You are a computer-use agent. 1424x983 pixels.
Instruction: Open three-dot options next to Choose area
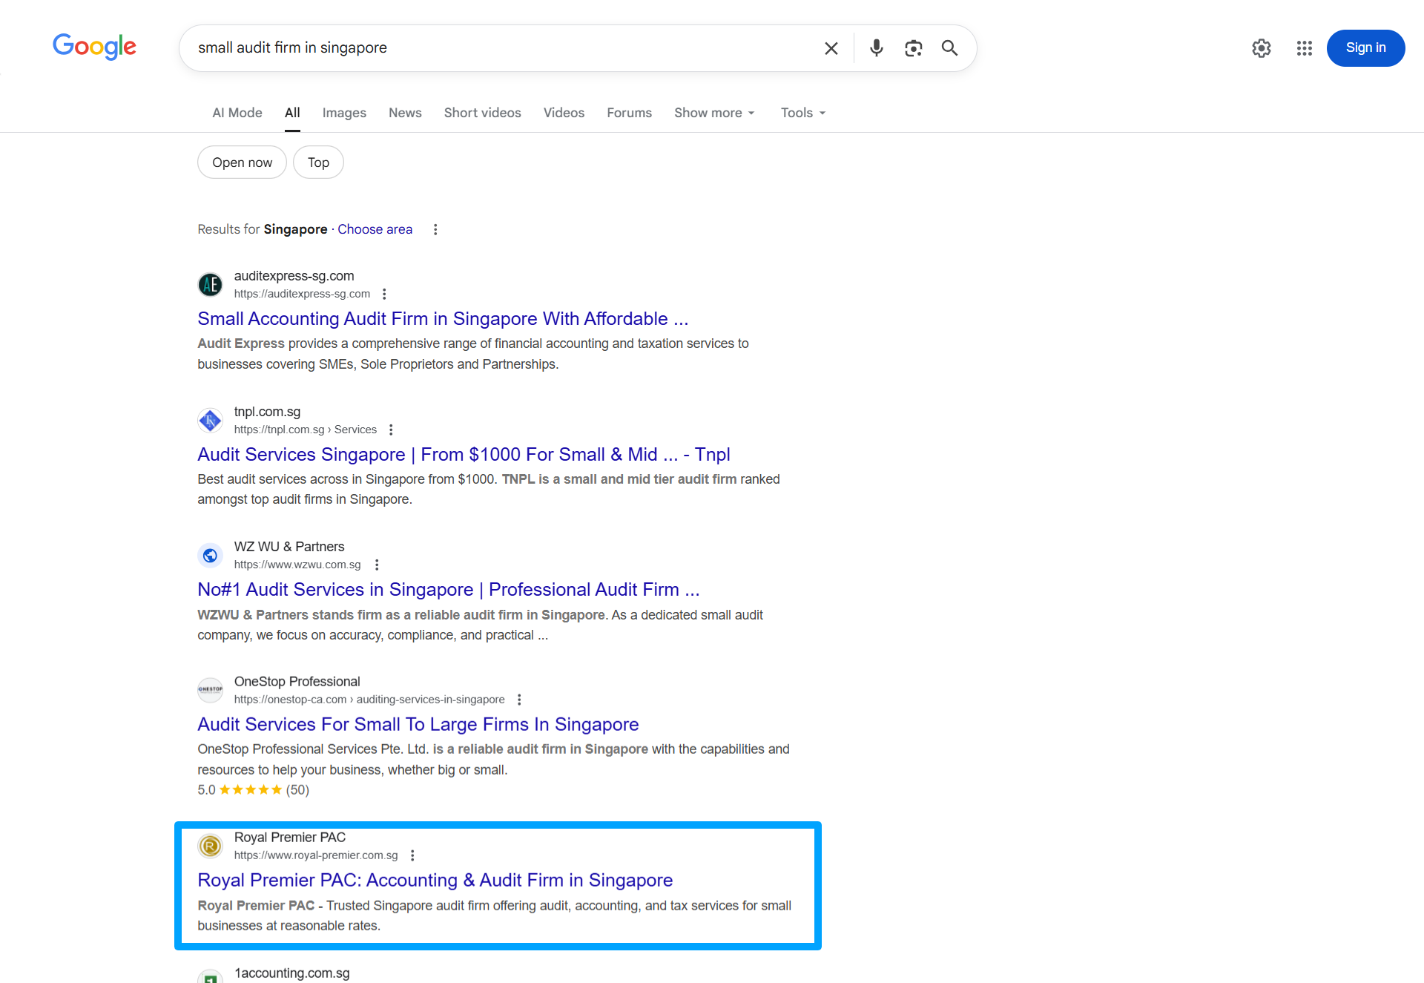coord(435,229)
